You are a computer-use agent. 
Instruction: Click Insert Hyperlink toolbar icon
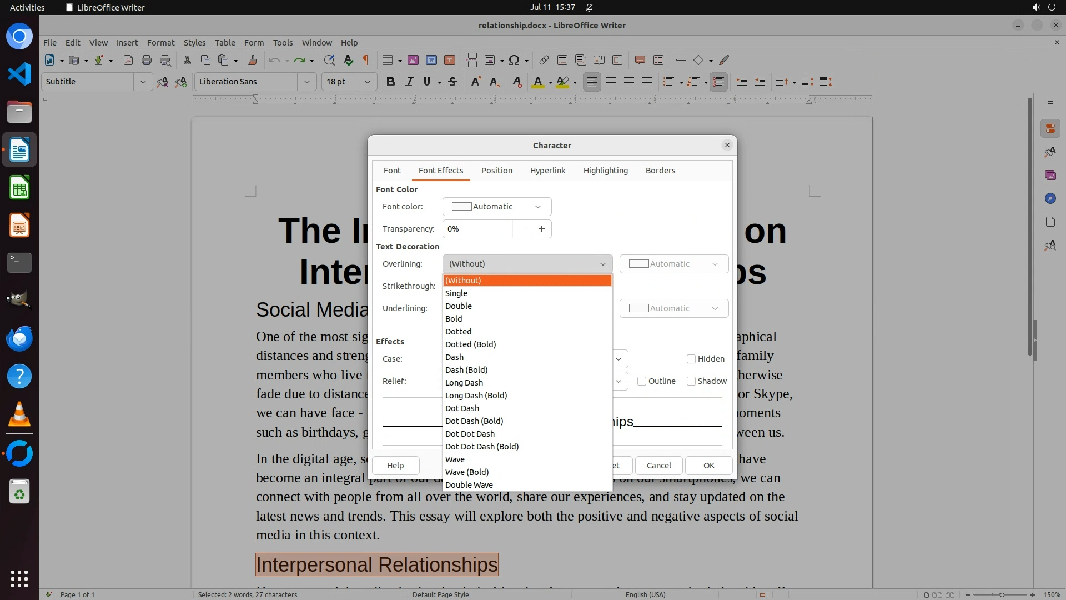click(x=544, y=60)
